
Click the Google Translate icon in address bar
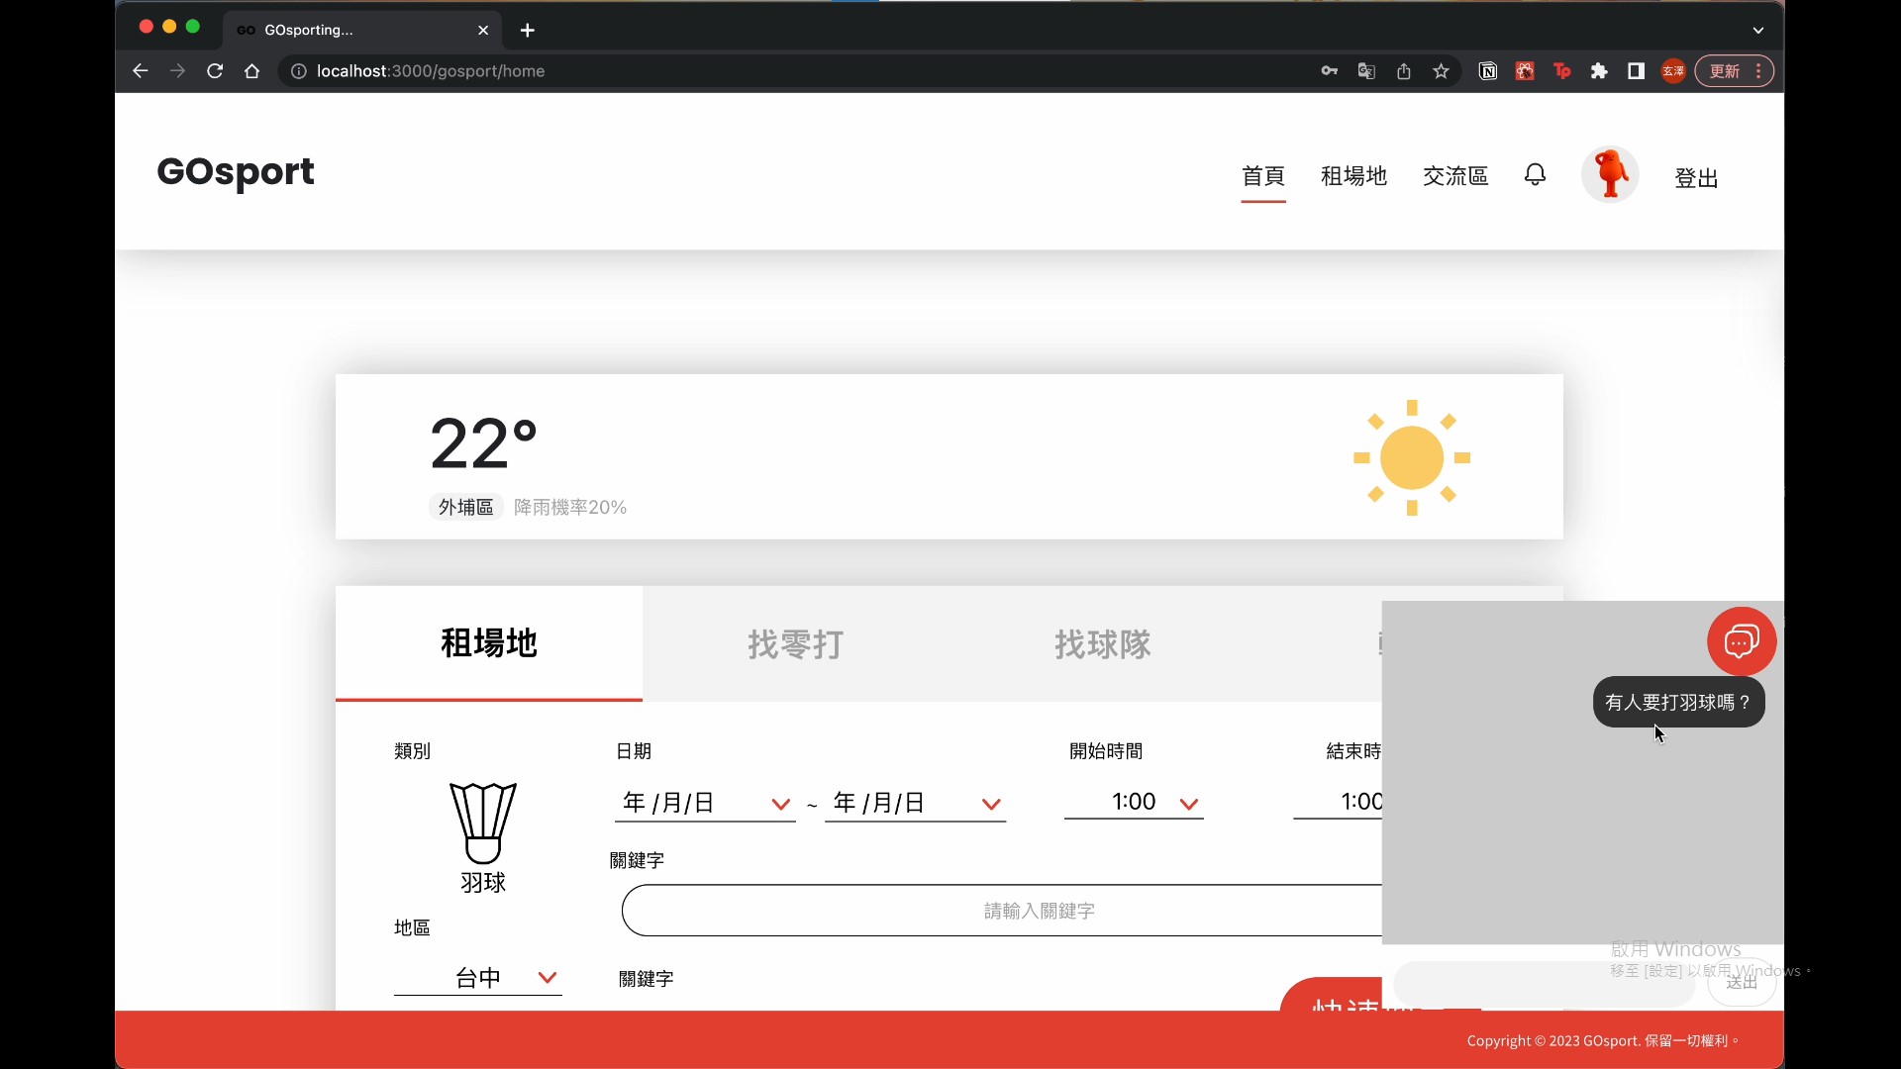point(1366,71)
